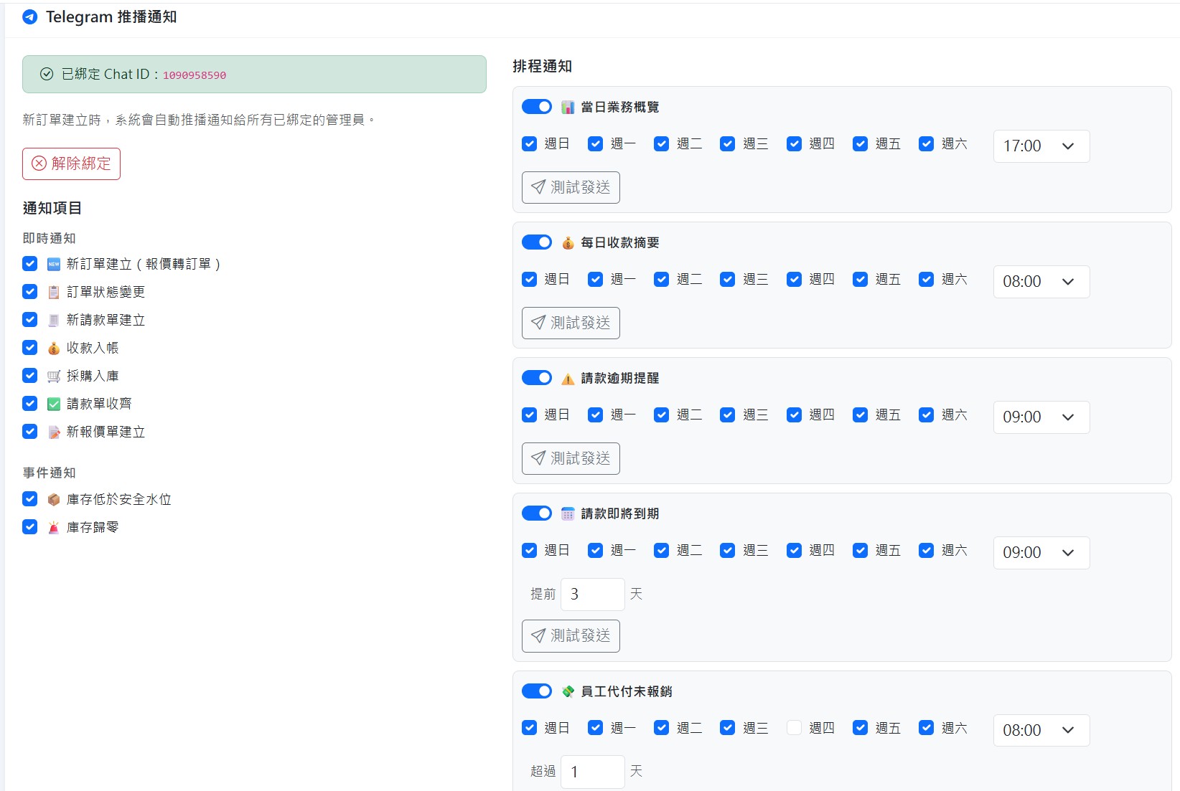Open the 09:00 time dropdown for 請款即將到期

point(1041,553)
